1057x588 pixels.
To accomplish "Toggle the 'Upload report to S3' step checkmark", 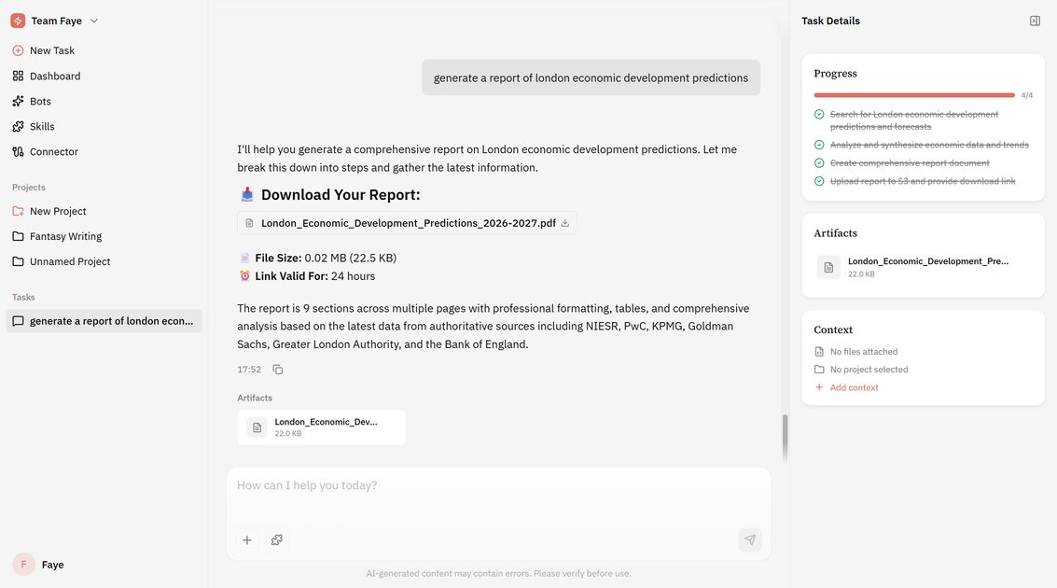I will pyautogui.click(x=819, y=181).
